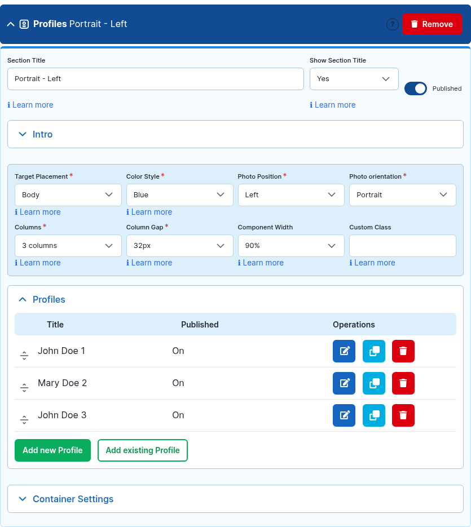The height and width of the screenshot is (527, 471).
Task: Open the Show Section Title dropdown
Action: (x=354, y=79)
